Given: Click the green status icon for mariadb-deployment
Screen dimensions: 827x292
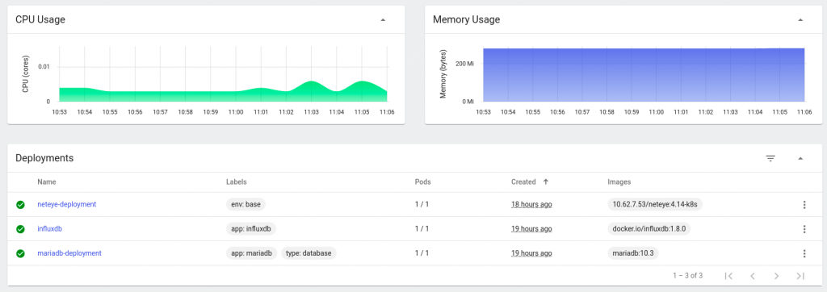Looking at the screenshot, I should 20,253.
